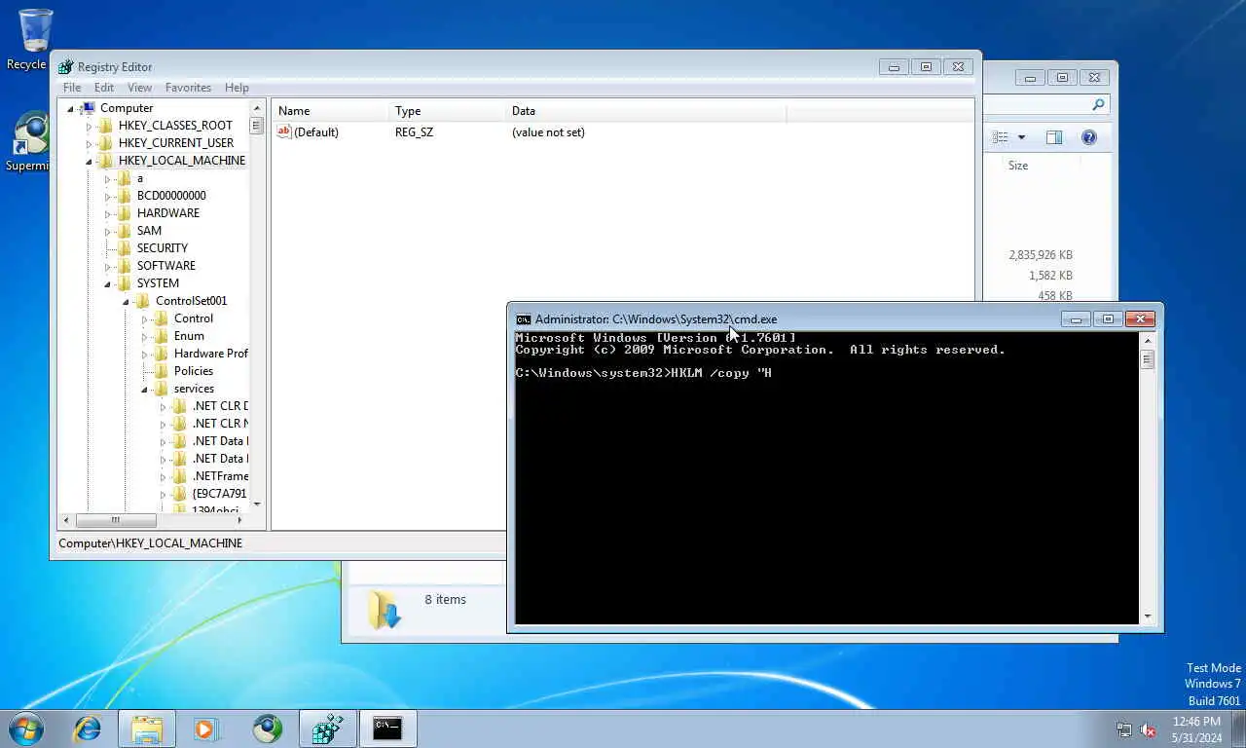
Task: Select the Computer icon in the tree
Action: (x=87, y=108)
